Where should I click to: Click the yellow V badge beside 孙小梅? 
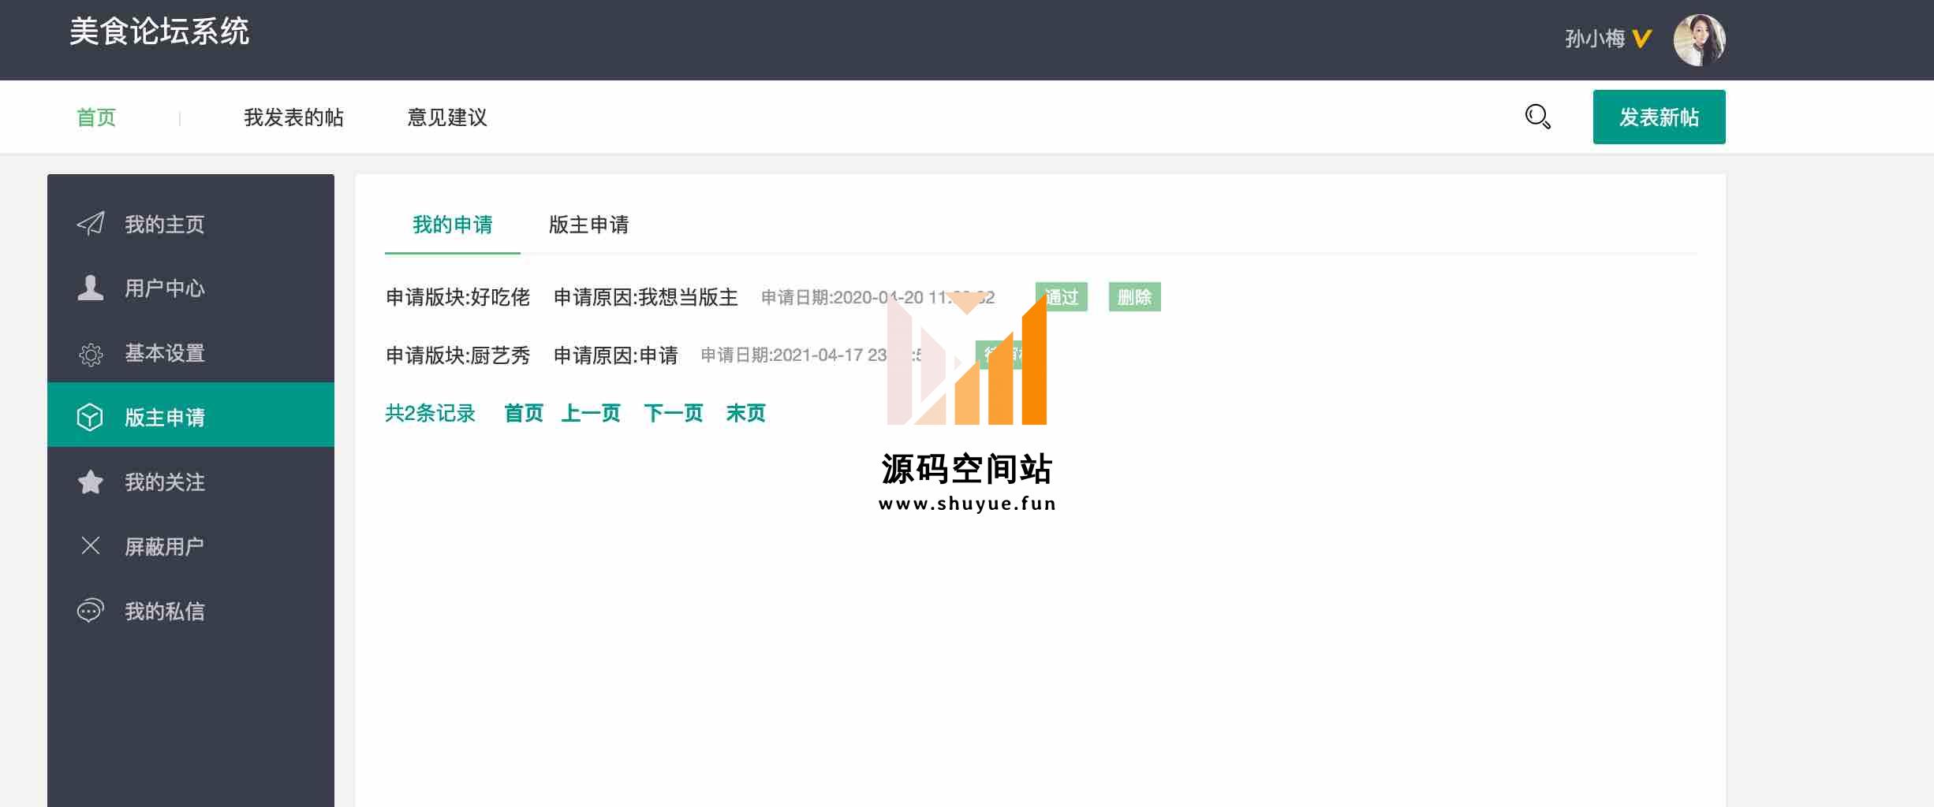pos(1641,39)
